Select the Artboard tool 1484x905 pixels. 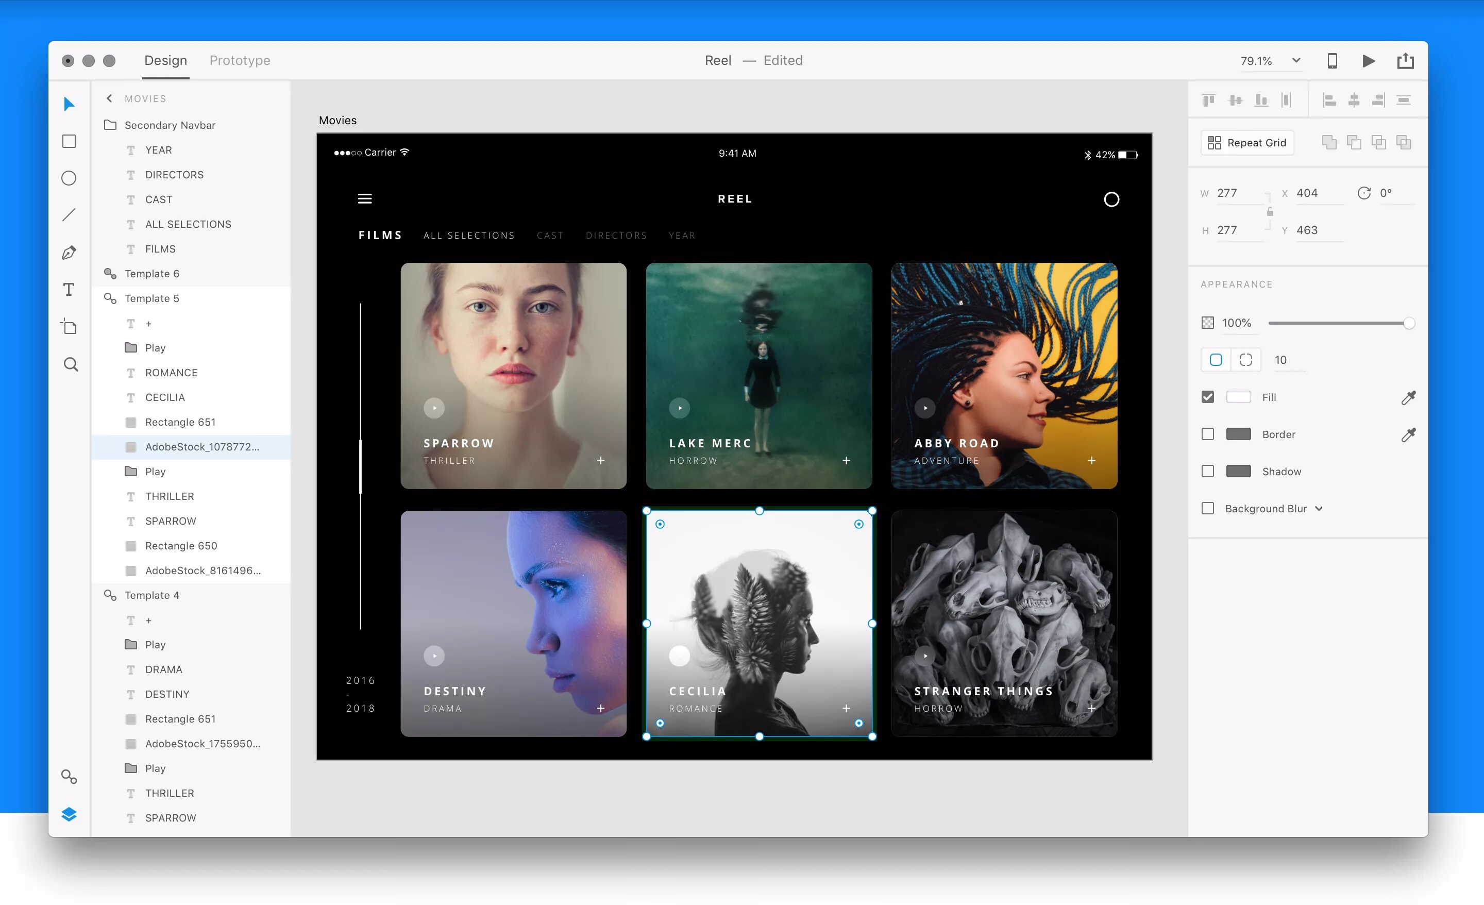tap(69, 327)
